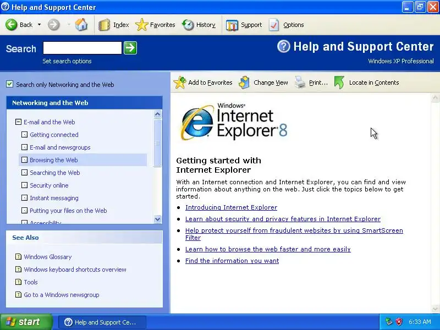
Task: Click Locate in Contents green arrow icon
Action: pyautogui.click(x=339, y=82)
